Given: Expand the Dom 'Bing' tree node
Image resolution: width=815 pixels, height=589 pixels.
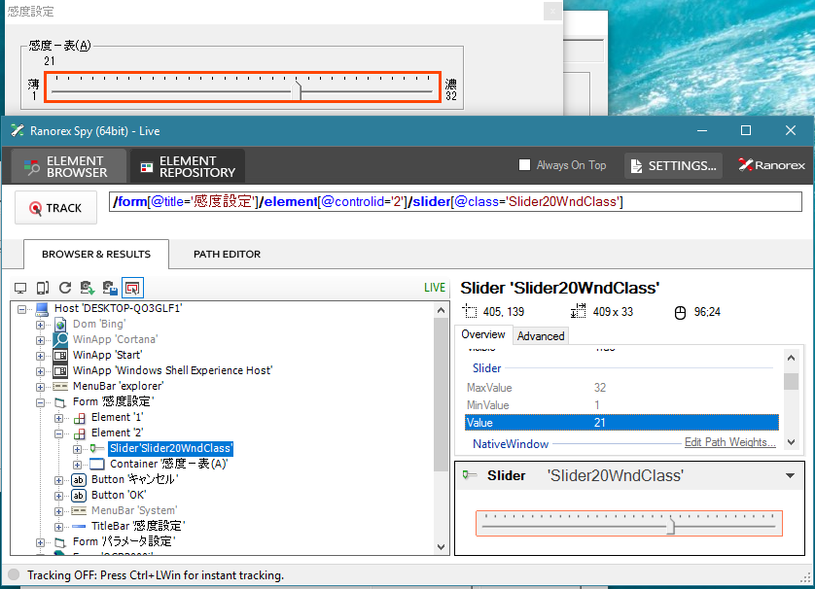Looking at the screenshot, I should coord(40,325).
